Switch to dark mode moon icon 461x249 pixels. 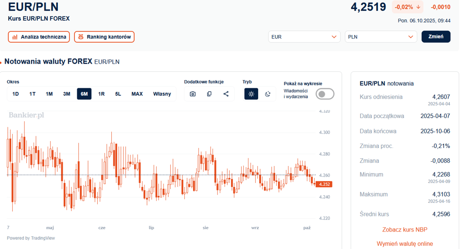coord(267,94)
